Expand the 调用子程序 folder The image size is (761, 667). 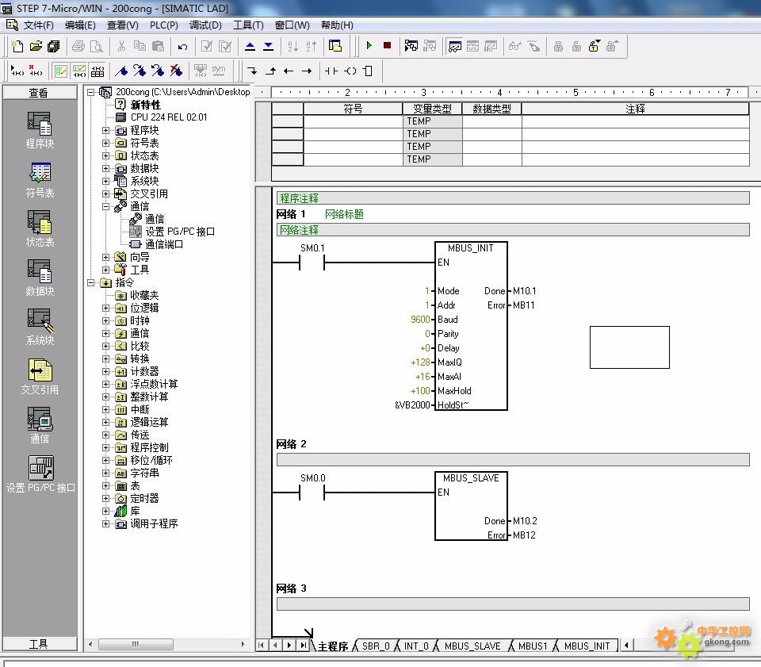(105, 523)
